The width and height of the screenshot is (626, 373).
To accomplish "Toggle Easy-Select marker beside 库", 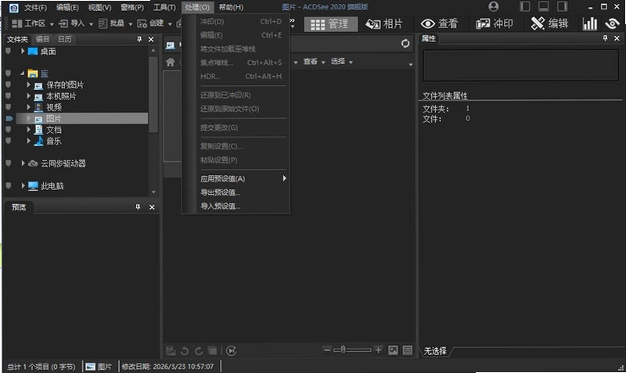I will tap(9, 74).
